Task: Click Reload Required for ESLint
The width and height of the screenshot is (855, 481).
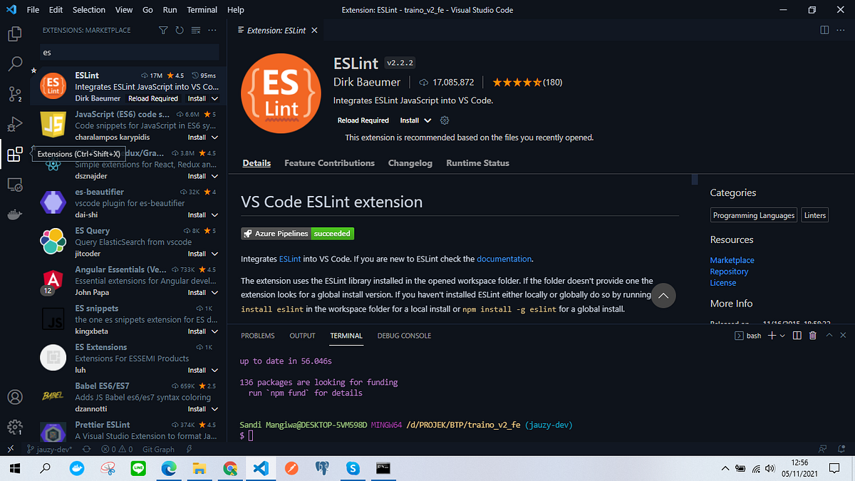Action: point(363,120)
